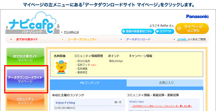
Task: Click the 使い方 link next to Enjoy!ナビblog
Action: [x=118, y=102]
